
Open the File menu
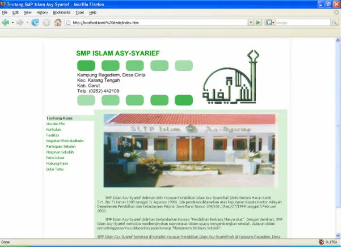point(5,12)
